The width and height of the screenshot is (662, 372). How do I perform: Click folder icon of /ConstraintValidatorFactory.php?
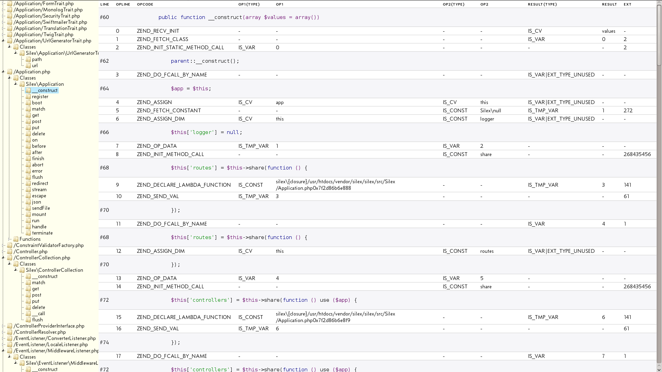(x=10, y=246)
